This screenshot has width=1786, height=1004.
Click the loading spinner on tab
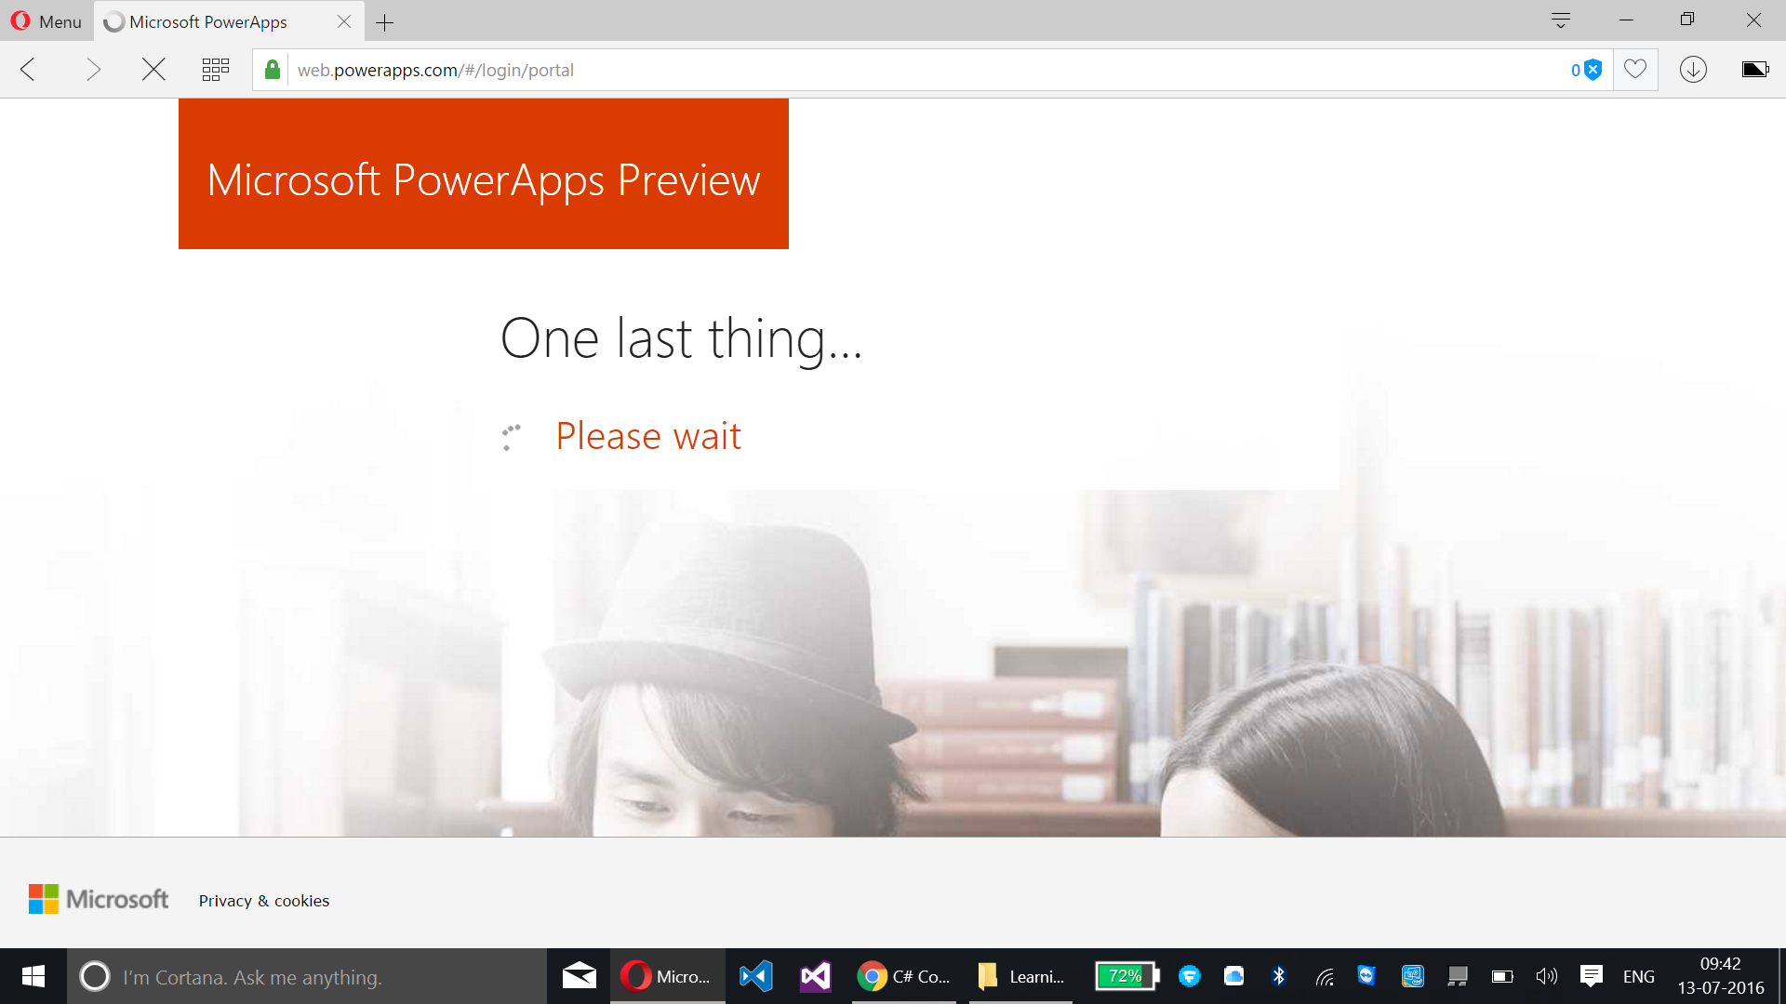coord(113,22)
